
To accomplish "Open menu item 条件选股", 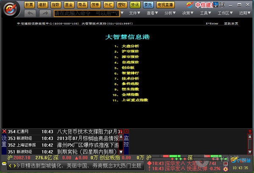I will pos(130,84).
